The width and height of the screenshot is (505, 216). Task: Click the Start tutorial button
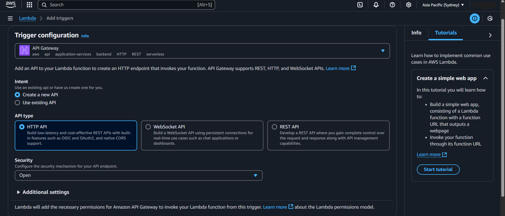point(438,169)
